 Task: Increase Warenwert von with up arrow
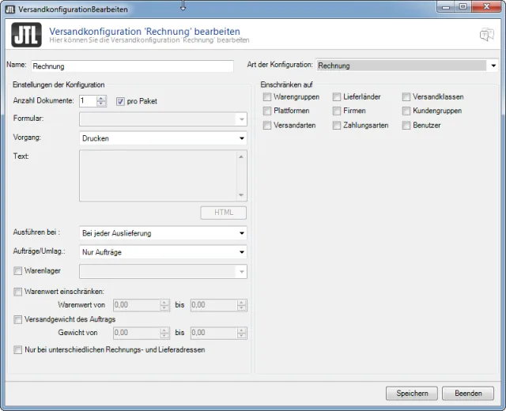pyautogui.click(x=164, y=302)
